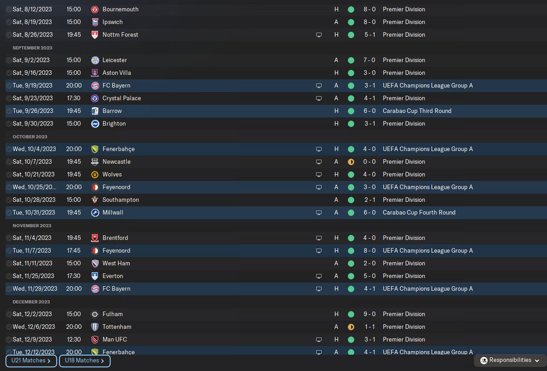This screenshot has height=371, width=547.
Task: Open the 9 - 0 Fulham match result
Action: pos(370,314)
